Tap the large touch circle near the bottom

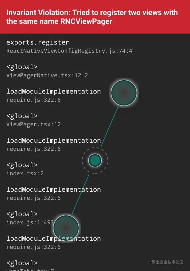(x=66, y=228)
